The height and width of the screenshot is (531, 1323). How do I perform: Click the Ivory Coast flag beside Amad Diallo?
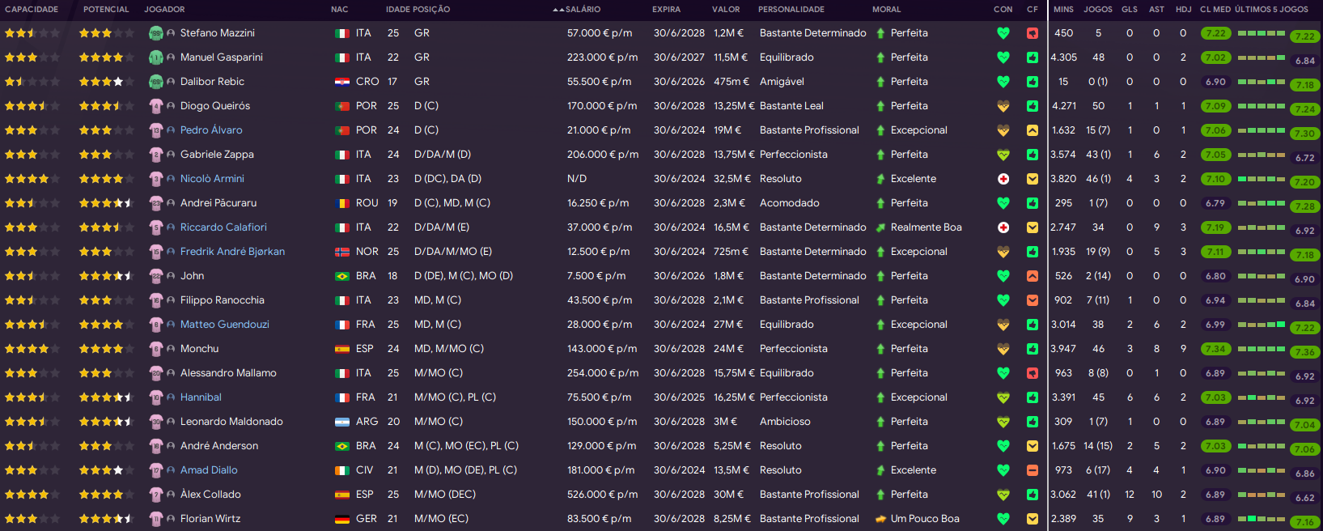pos(342,470)
